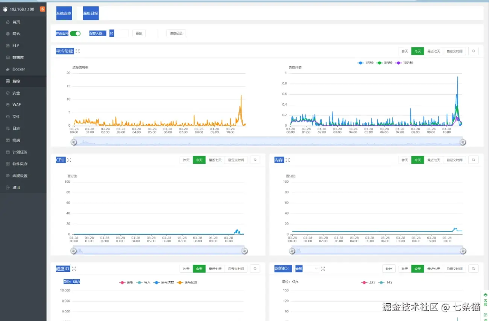Toggle 1分钟 series in load legend

coord(364,63)
